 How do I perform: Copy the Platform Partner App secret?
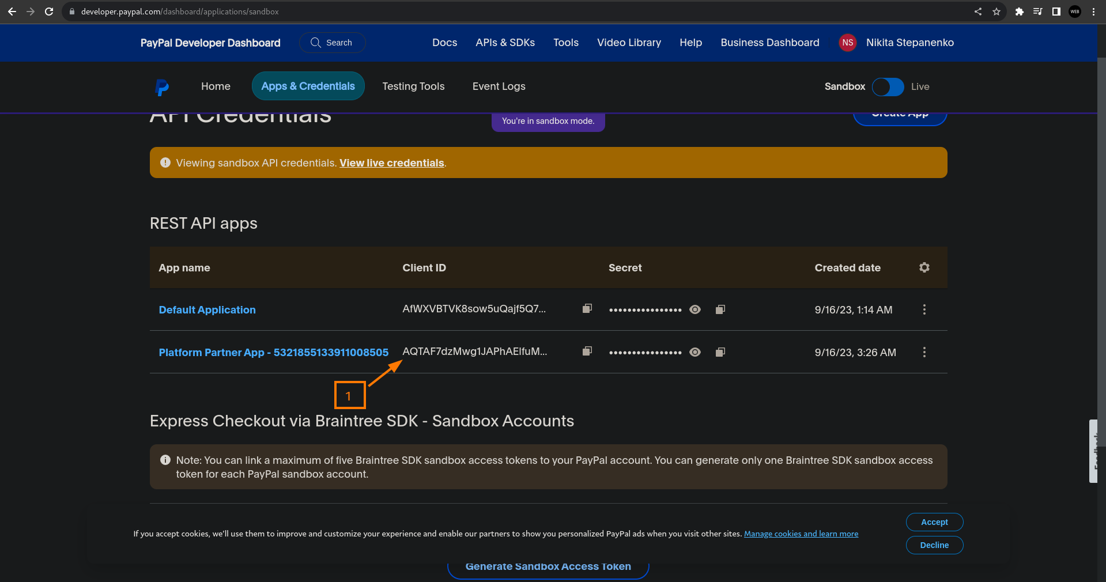click(x=720, y=352)
